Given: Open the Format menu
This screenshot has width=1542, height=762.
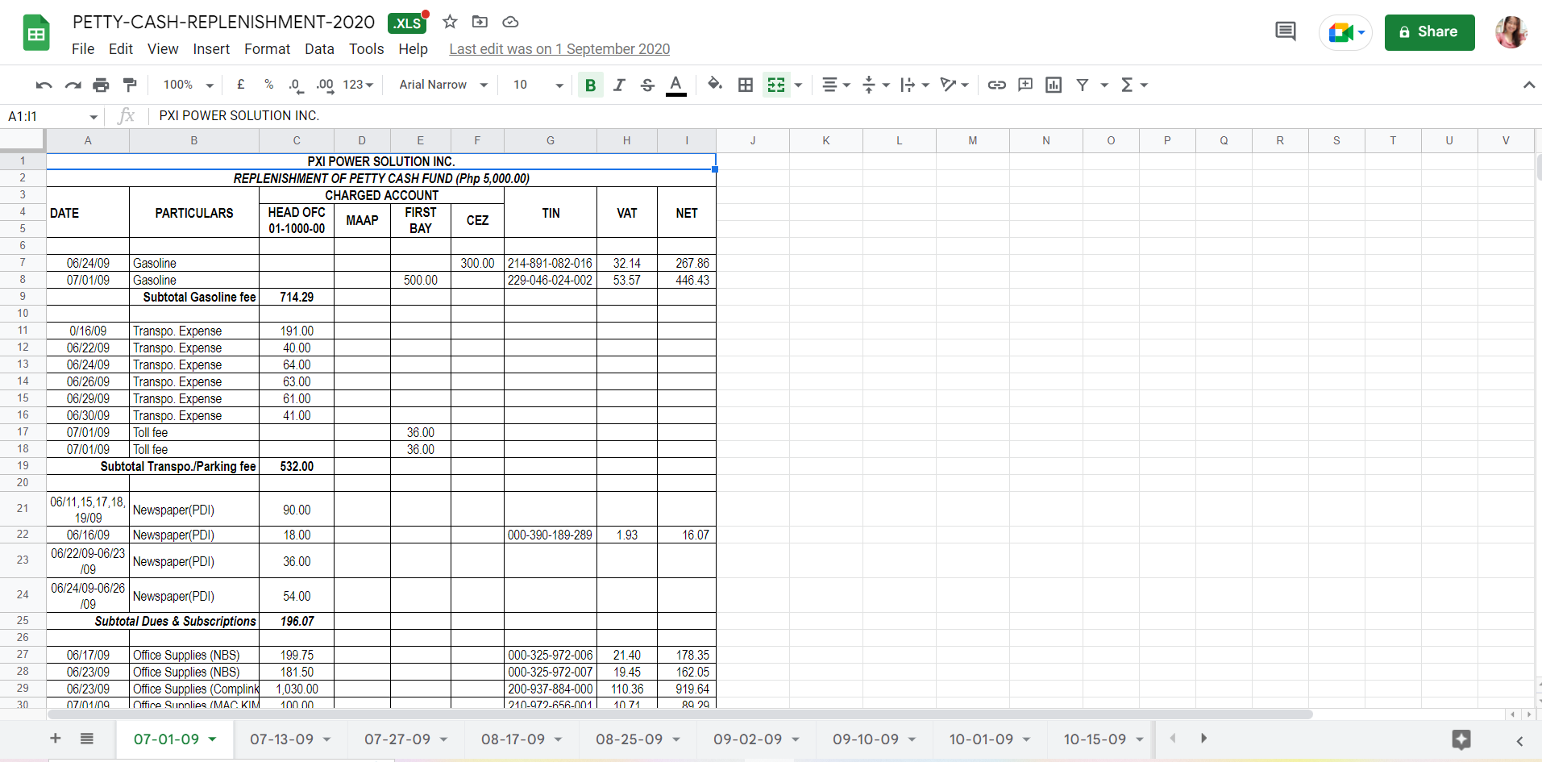Looking at the screenshot, I should pyautogui.click(x=267, y=49).
